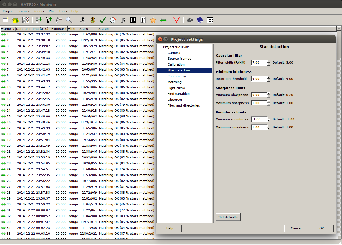Open time correction clock icon
The width and height of the screenshot is (342, 245).
[x=113, y=20]
